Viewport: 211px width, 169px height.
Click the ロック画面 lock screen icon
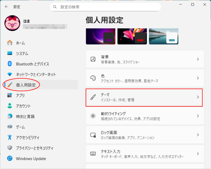(93, 135)
